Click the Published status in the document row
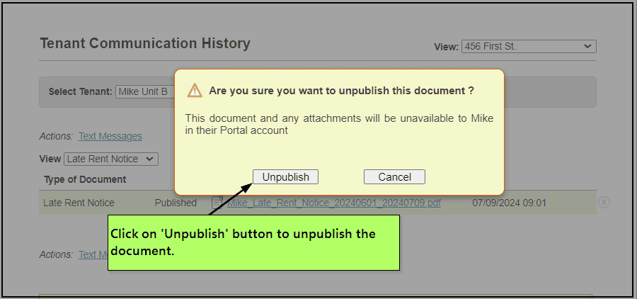 pos(176,203)
